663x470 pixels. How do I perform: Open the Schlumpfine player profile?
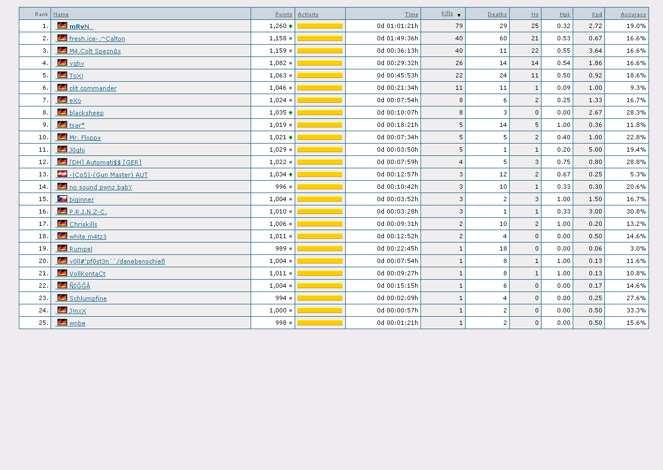88,298
